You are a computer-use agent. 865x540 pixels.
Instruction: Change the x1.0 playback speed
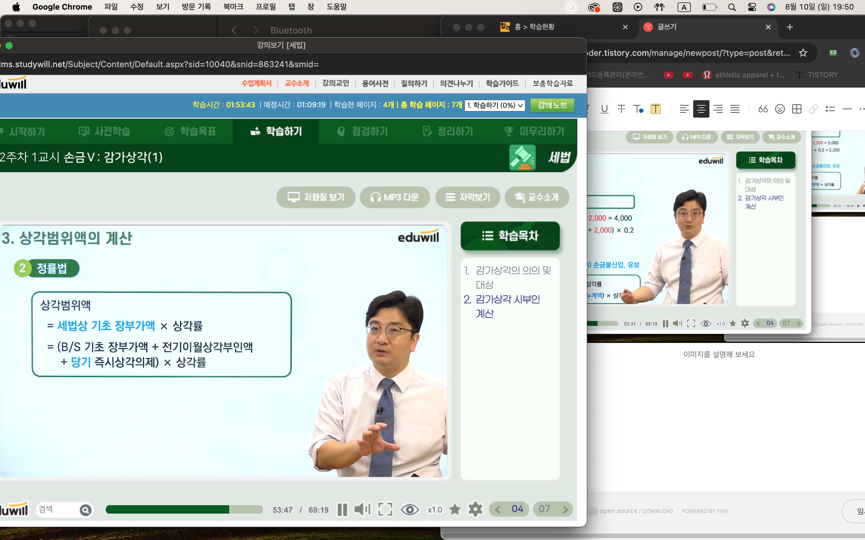click(435, 510)
